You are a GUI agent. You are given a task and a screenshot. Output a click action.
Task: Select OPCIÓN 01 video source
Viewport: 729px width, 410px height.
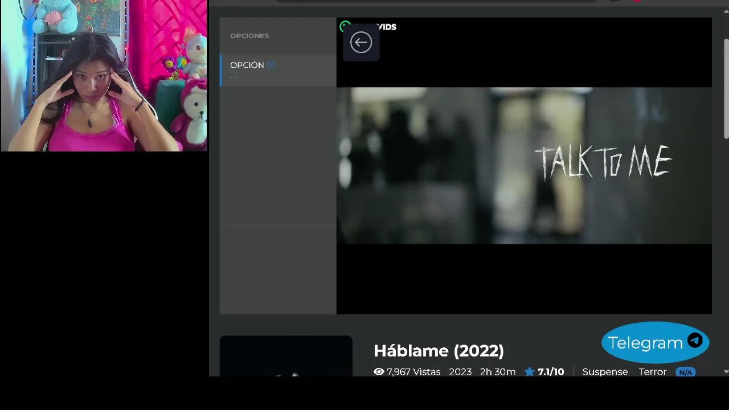pyautogui.click(x=278, y=70)
